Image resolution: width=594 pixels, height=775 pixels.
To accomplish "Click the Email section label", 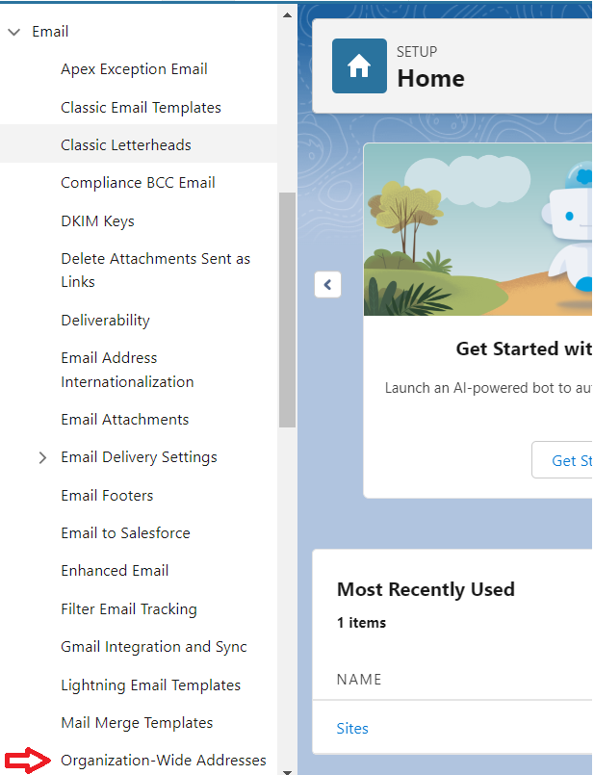I will tap(50, 32).
